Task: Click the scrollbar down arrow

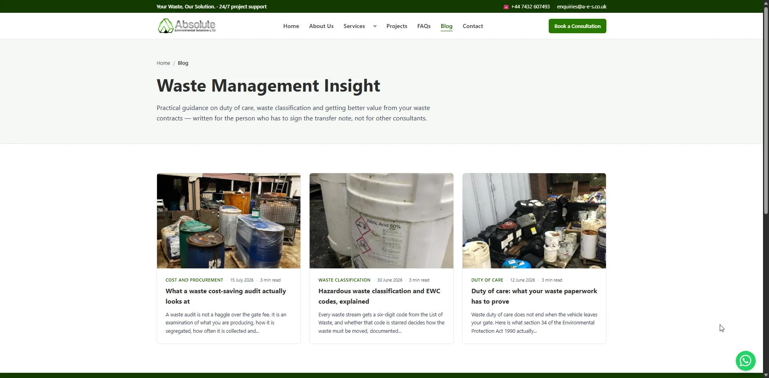Action: point(766,375)
